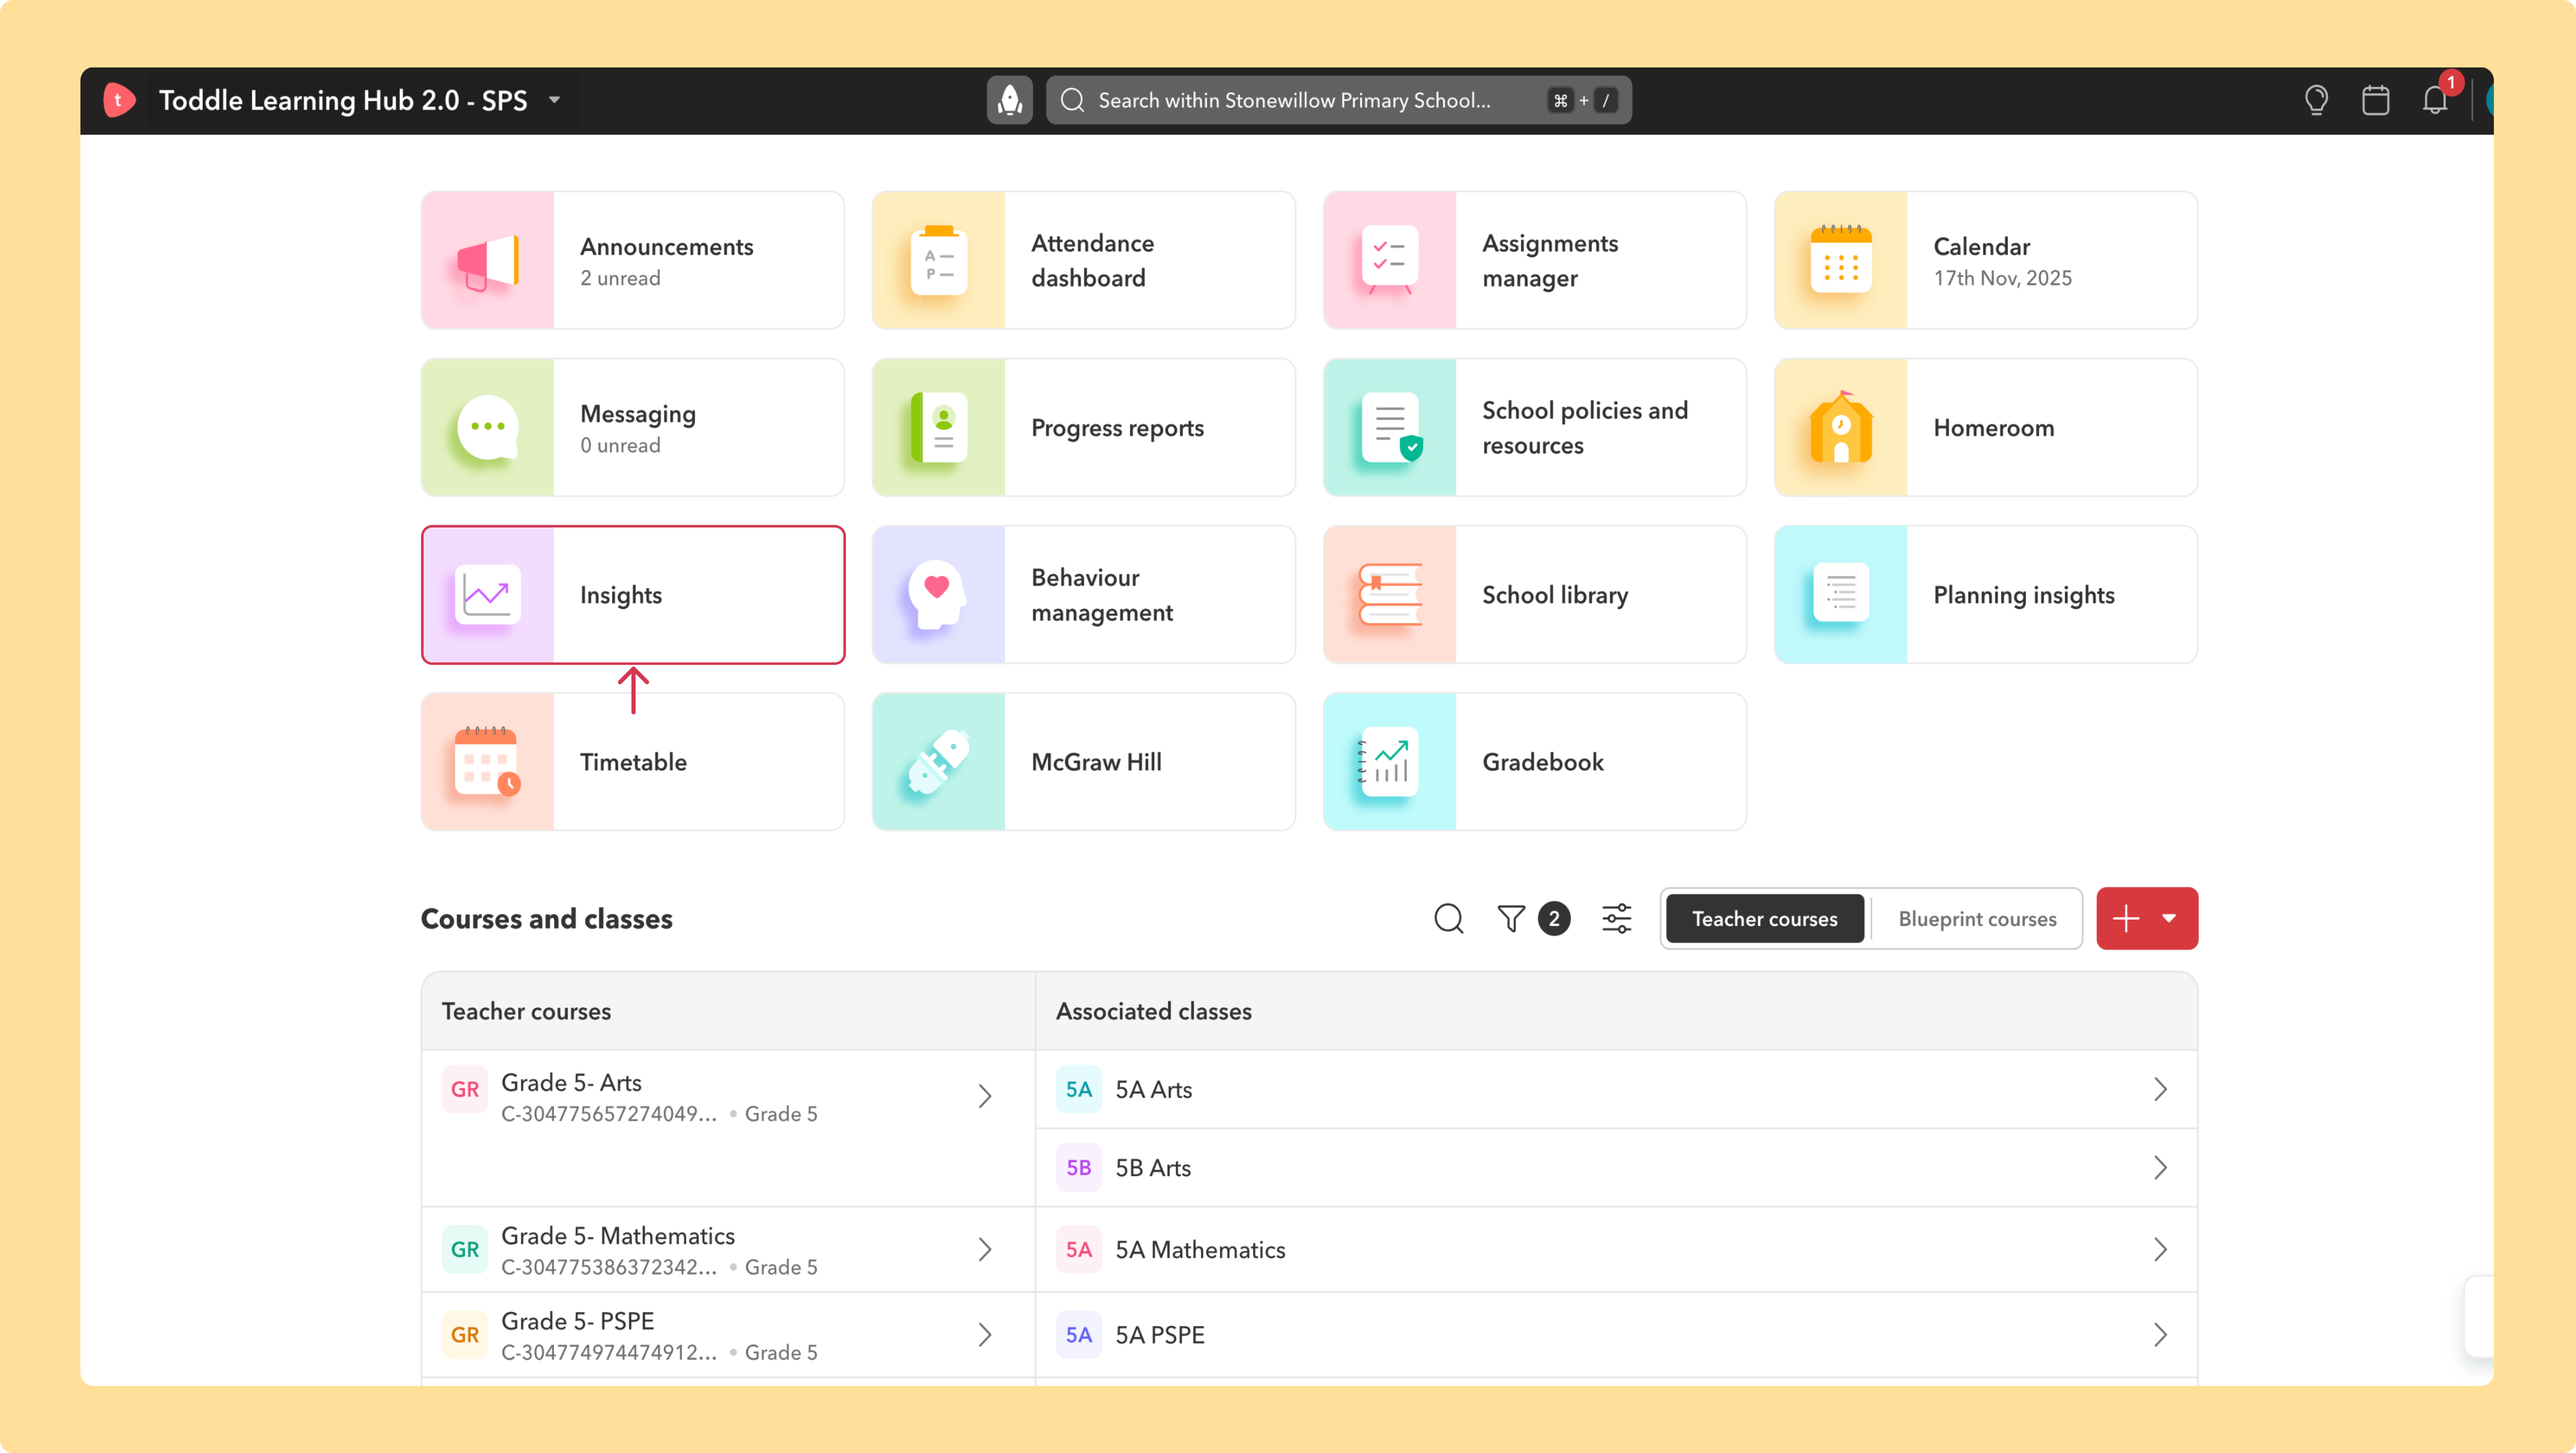Open the Attendance dashboard tile
Image resolution: width=2576 pixels, height=1453 pixels.
(x=1084, y=261)
